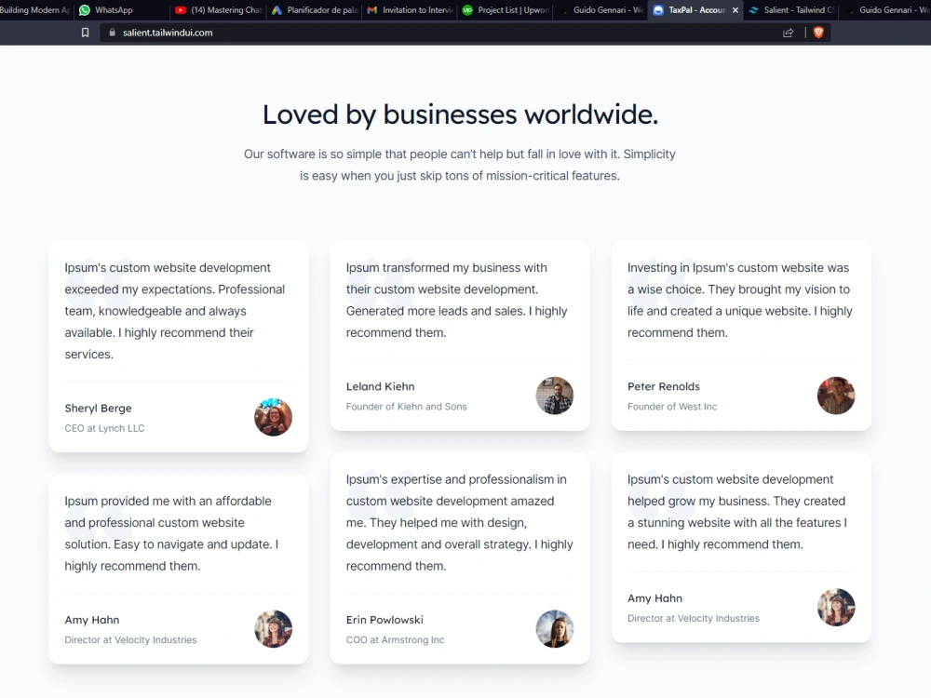This screenshot has height=698, width=931.
Task: Click testimonial 'Investing in Ipsum's custom website'
Action: pyautogui.click(x=740, y=300)
